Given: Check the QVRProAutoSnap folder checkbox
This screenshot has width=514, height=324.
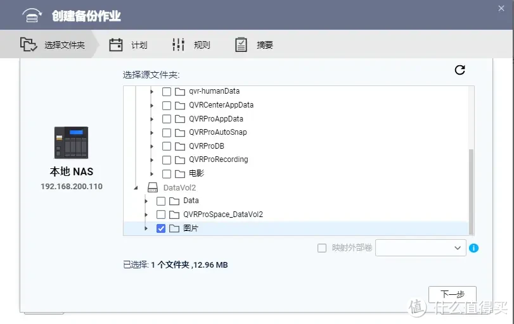Looking at the screenshot, I should tap(167, 132).
